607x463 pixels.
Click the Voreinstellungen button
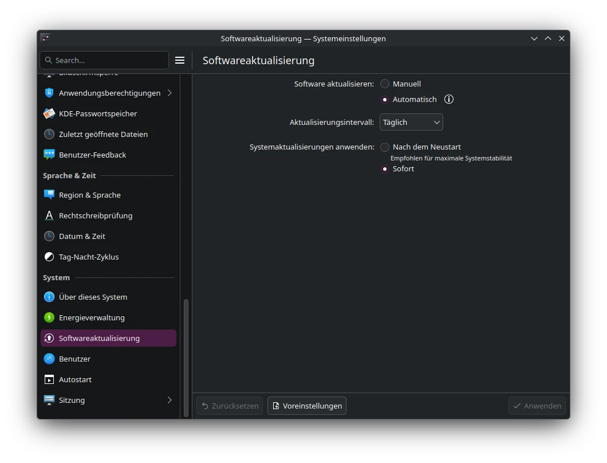click(x=306, y=406)
